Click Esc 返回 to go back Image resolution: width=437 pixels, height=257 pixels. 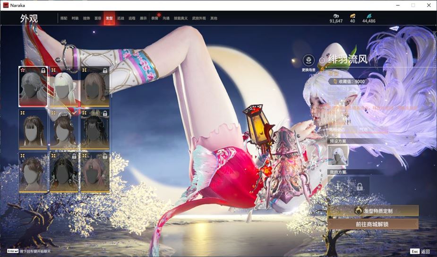coord(420,251)
